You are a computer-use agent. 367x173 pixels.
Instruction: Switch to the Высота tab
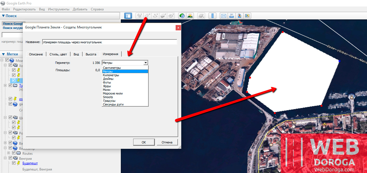pyautogui.click(x=91, y=54)
